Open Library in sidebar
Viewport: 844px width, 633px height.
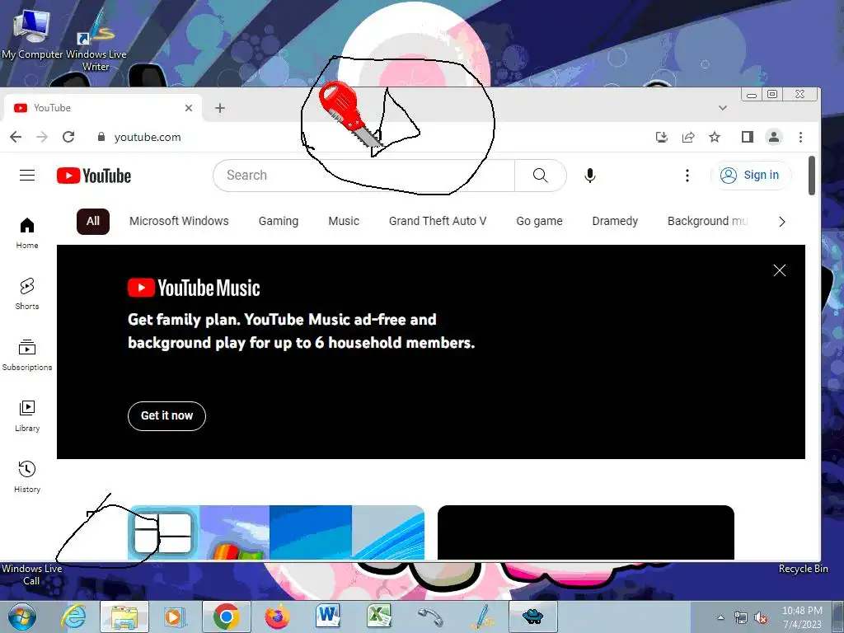click(27, 415)
